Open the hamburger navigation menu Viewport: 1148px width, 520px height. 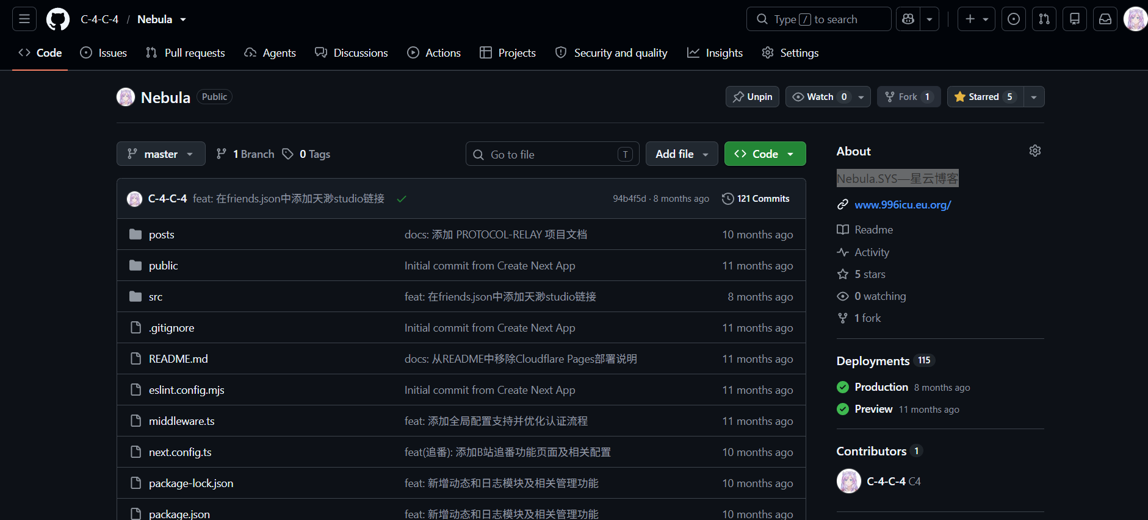click(24, 19)
